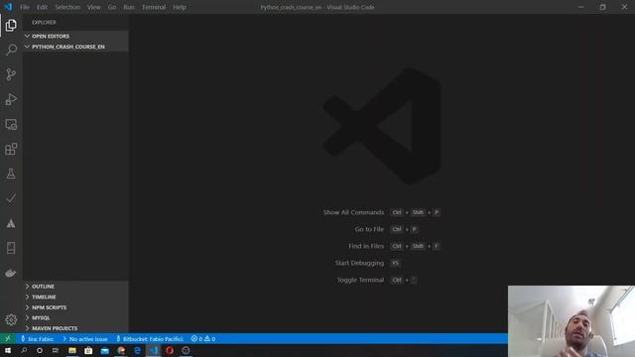
Task: Click Jira: Fabio status bar item
Action: (x=38, y=339)
